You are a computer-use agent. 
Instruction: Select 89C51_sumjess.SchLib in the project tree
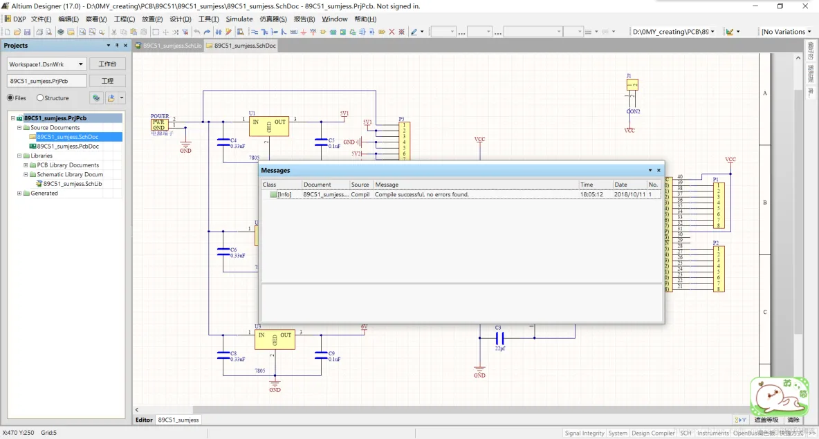pyautogui.click(x=72, y=184)
